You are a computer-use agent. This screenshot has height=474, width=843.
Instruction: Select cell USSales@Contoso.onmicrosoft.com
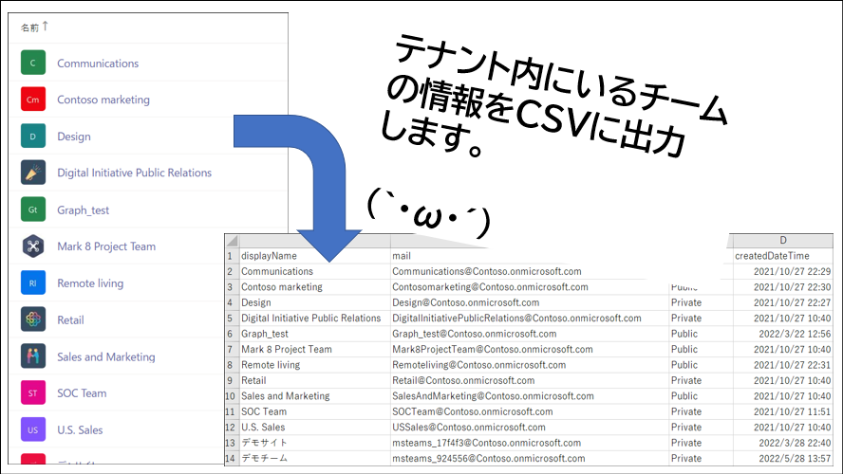[530, 428]
